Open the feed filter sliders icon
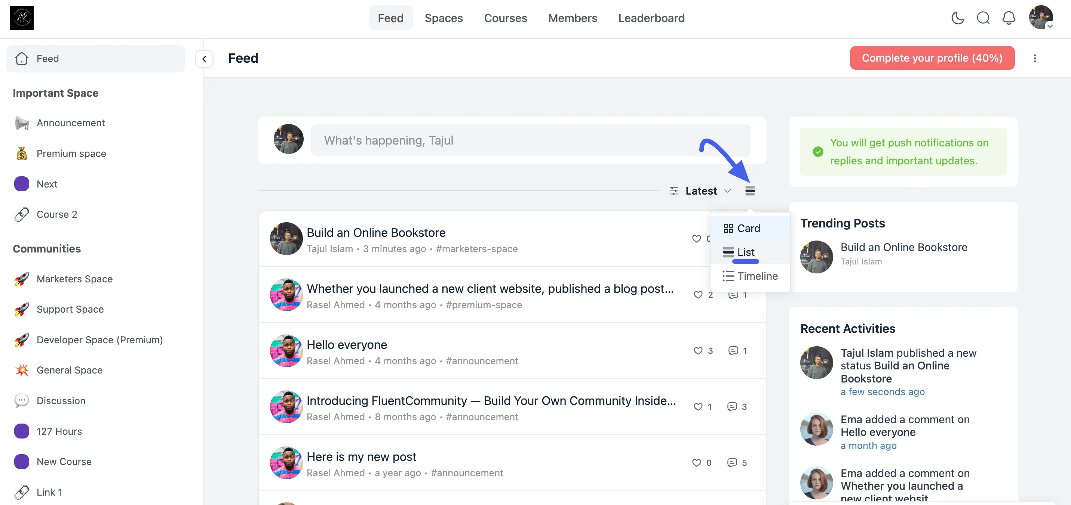Viewport: 1071px width, 505px height. (x=673, y=190)
